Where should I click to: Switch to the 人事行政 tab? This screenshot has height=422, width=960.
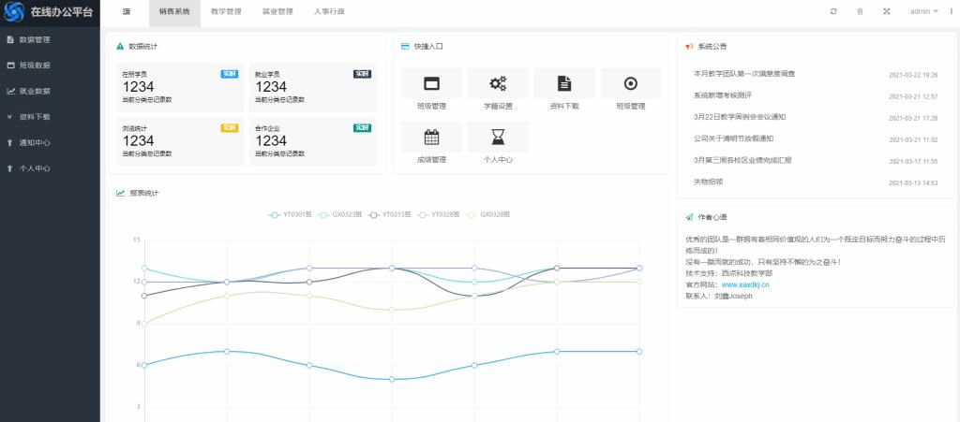[x=328, y=11]
